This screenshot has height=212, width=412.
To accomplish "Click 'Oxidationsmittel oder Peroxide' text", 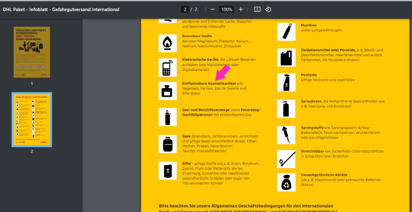I will (328, 50).
